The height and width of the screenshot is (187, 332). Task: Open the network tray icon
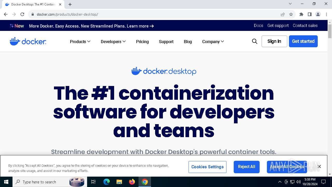[292, 182]
